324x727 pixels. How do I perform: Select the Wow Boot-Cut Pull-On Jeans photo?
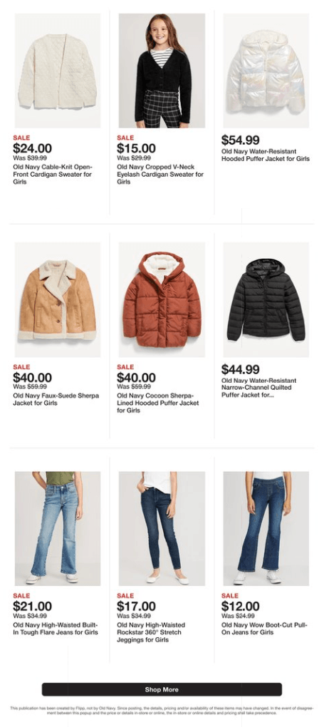click(x=266, y=529)
